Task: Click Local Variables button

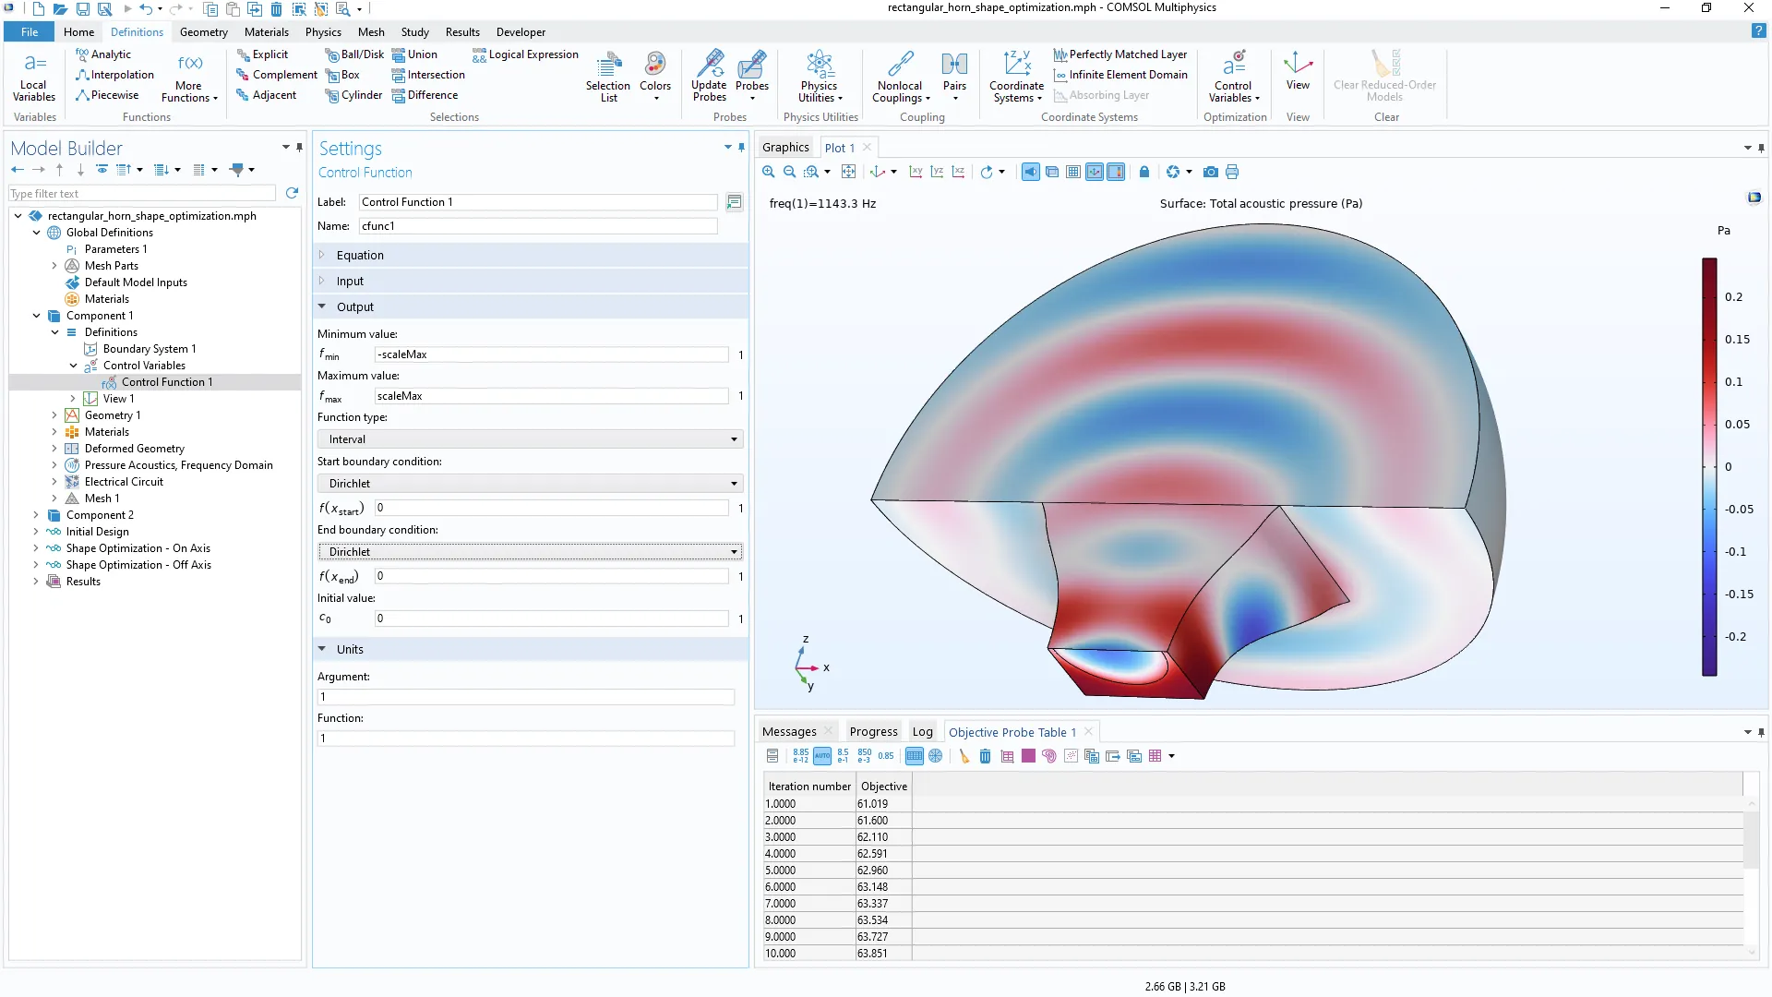Action: click(x=34, y=76)
